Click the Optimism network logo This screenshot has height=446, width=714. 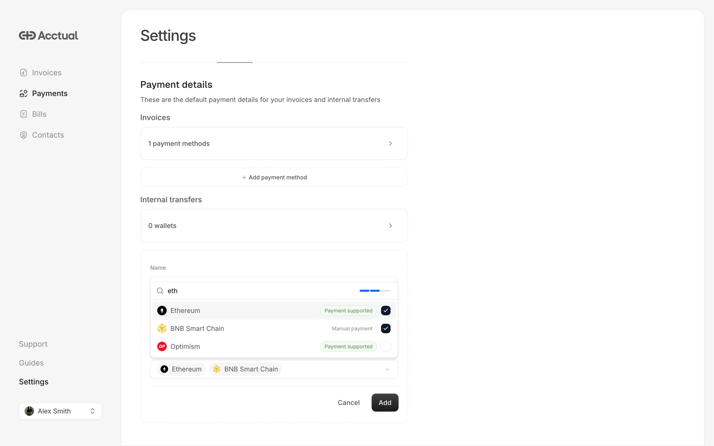[162, 347]
